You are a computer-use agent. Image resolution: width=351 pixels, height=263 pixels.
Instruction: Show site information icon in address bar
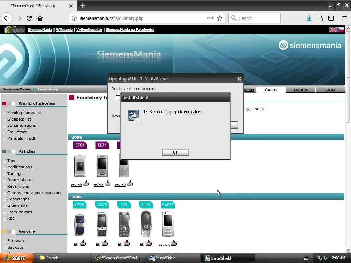74,18
